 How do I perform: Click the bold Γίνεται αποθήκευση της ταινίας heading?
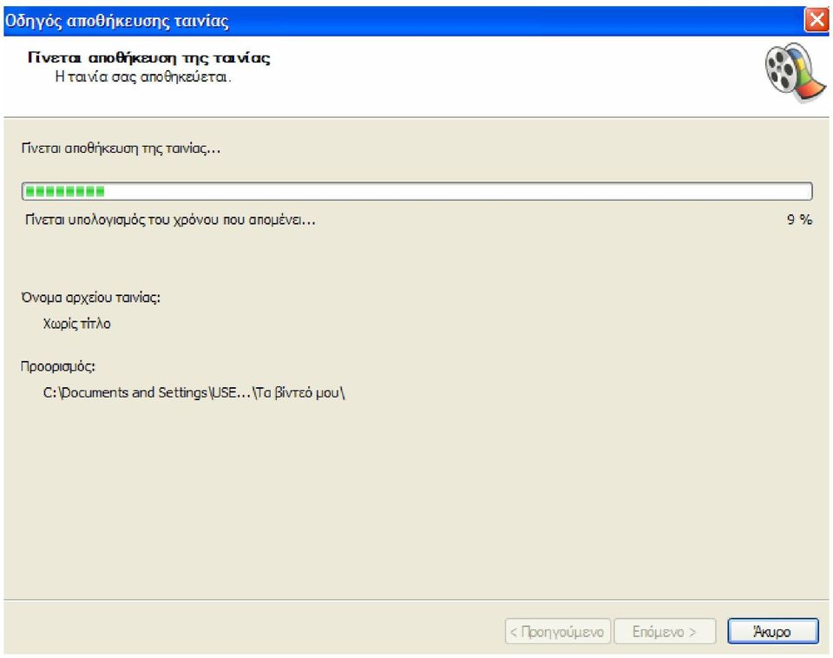(x=148, y=57)
